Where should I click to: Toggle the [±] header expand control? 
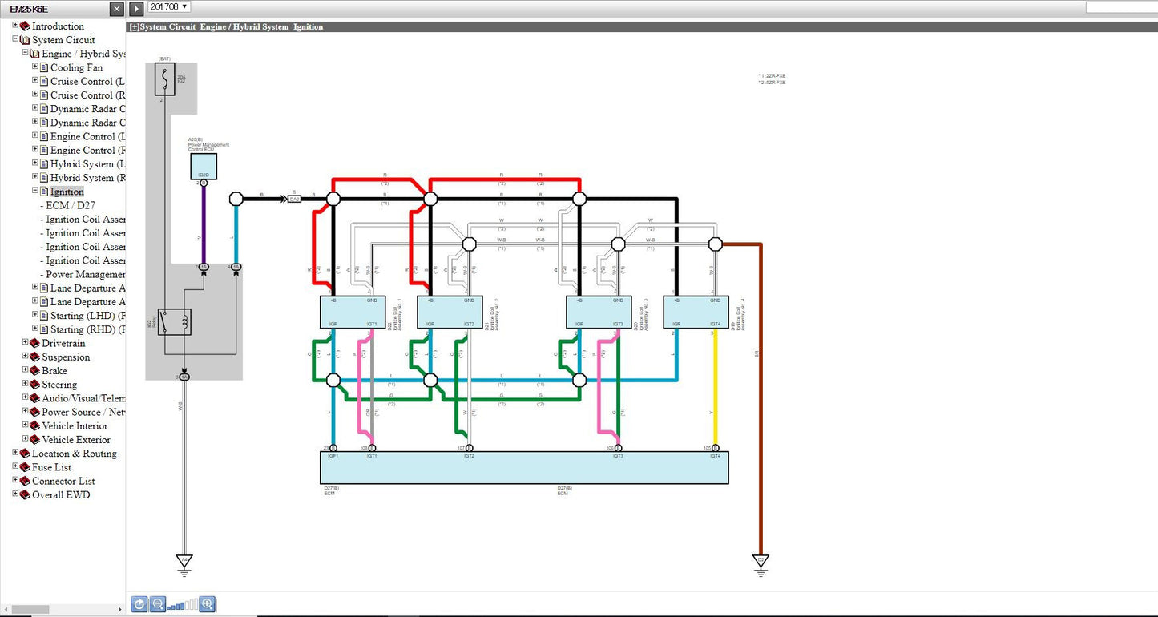pyautogui.click(x=134, y=26)
